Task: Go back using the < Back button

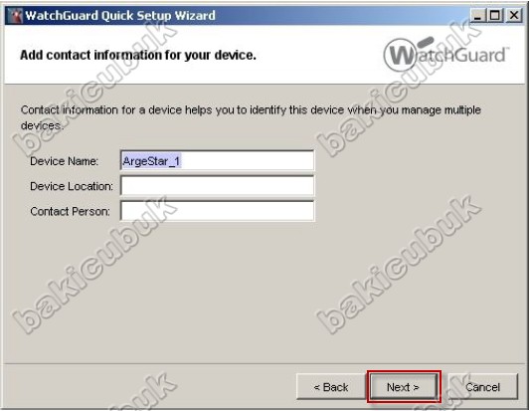Action: (x=331, y=387)
